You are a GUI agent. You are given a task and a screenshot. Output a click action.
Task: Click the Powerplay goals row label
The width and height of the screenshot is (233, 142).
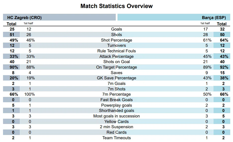pyautogui.click(x=117, y=105)
